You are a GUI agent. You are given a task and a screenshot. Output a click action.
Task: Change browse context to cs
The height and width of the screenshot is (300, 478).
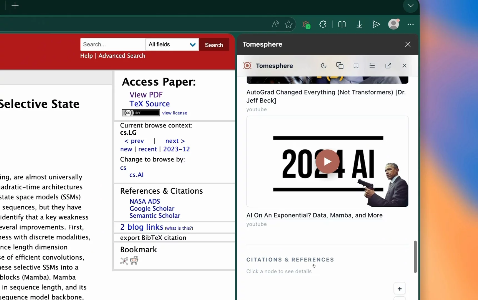(123, 168)
